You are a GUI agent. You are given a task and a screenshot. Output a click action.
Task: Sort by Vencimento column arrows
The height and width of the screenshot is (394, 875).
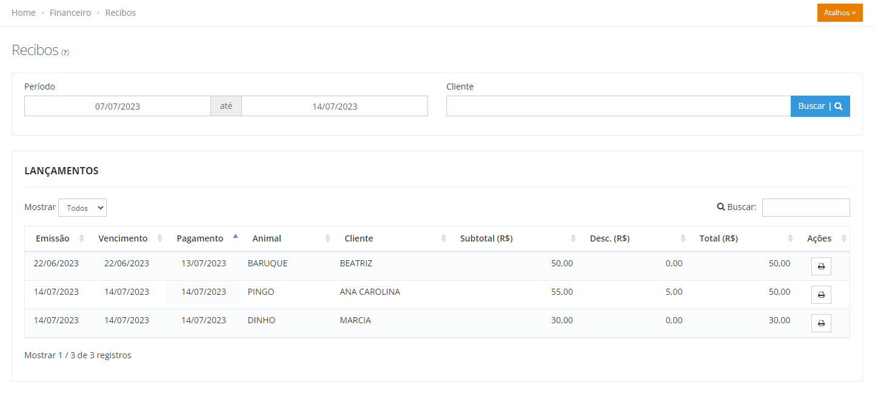coord(160,238)
